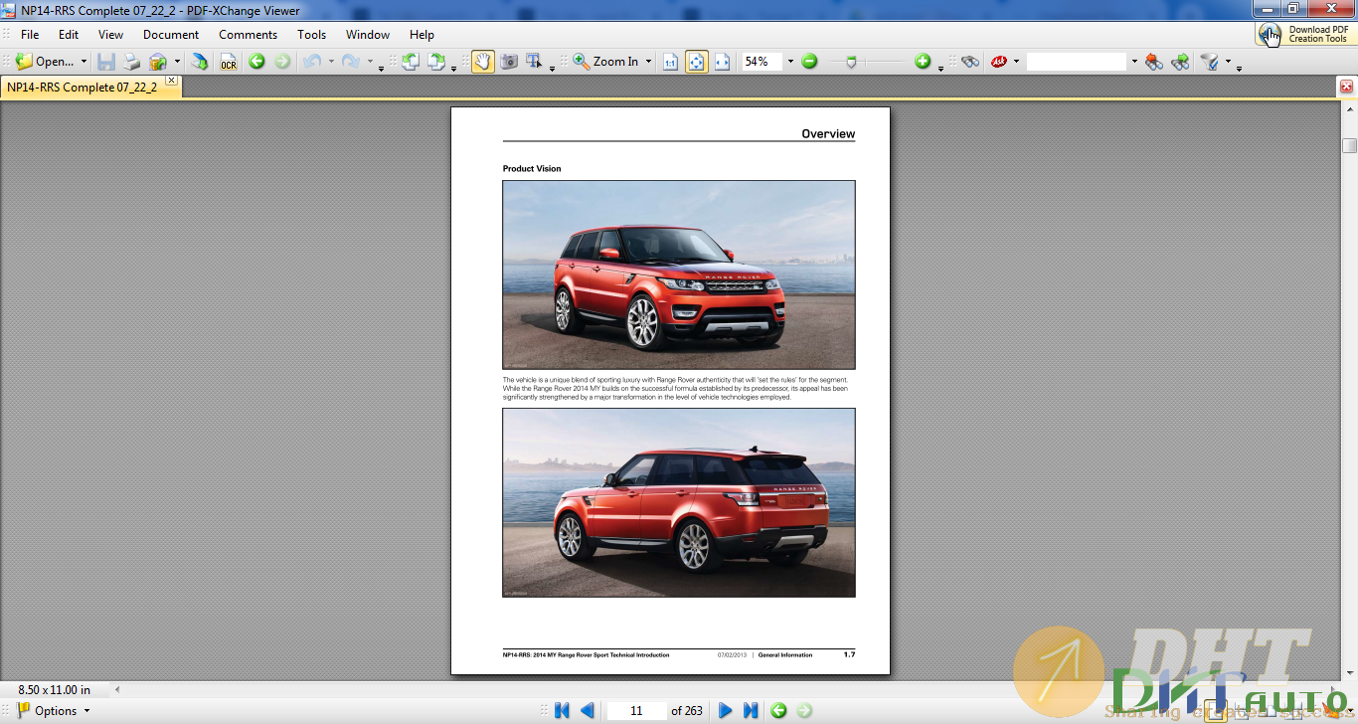Select the Hand tool

tap(483, 62)
